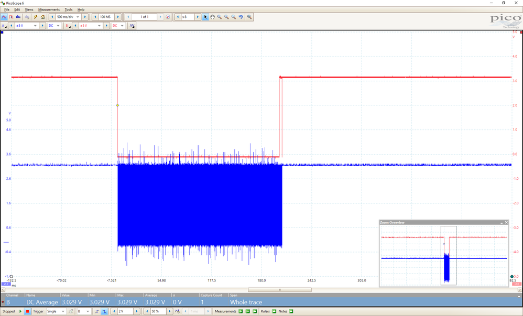Increase sample count above 100 MS
The image size is (523, 316).
118,17
